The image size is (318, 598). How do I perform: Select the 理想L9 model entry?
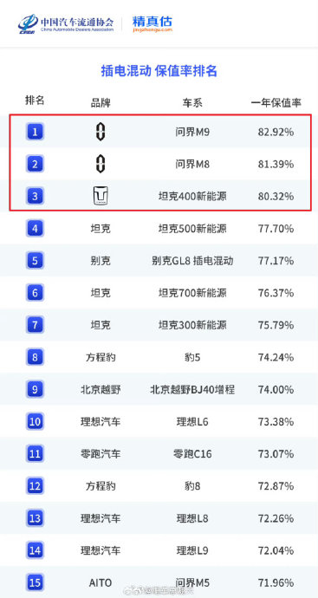192,550
